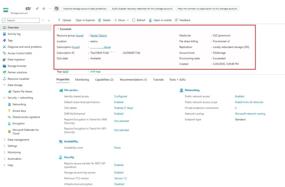This screenshot has width=285, height=187.
Task: Mark storage account as favorite star
Action: click(44, 9)
